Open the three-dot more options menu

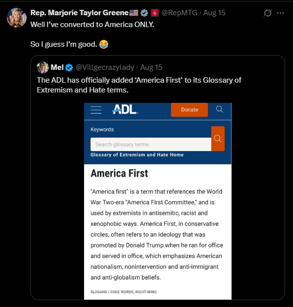click(281, 13)
